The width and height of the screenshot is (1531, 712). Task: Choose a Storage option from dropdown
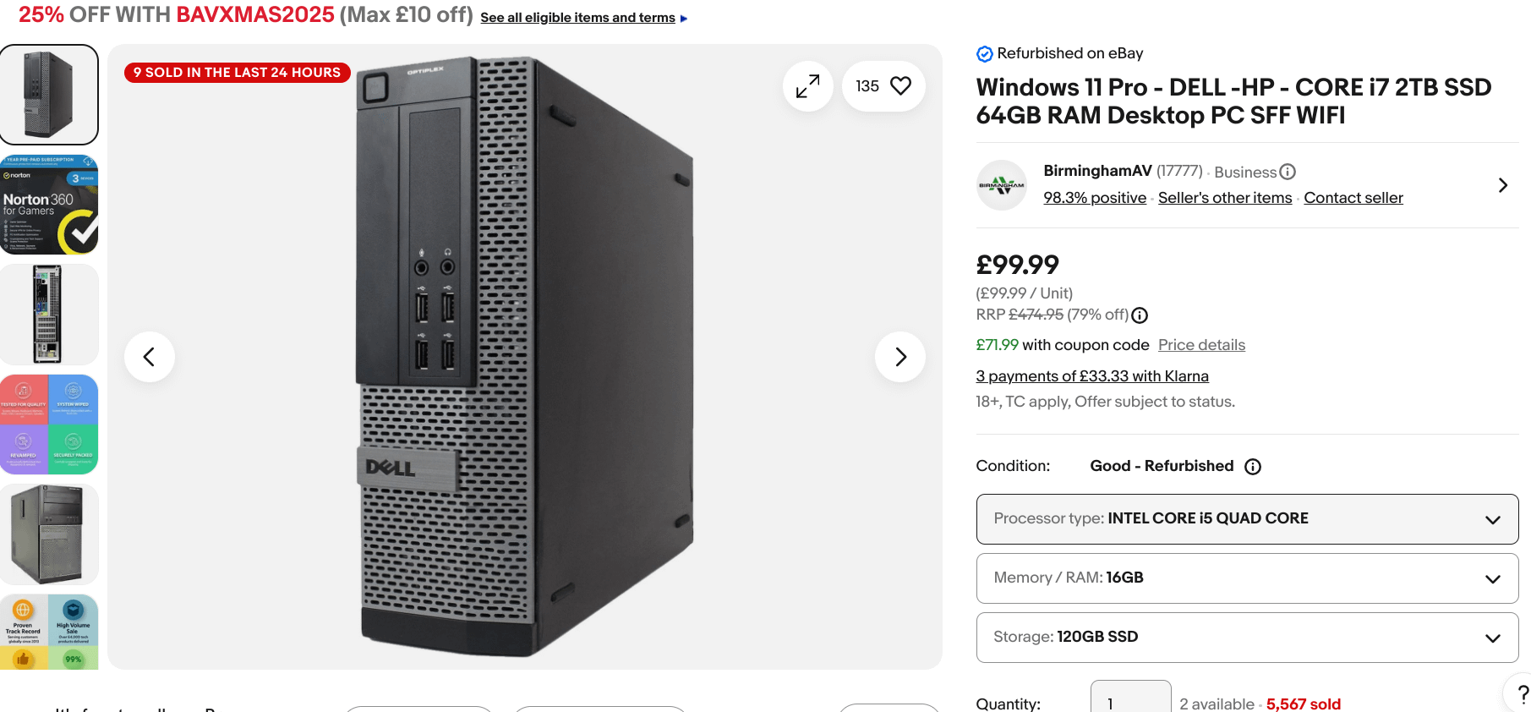1247,638
